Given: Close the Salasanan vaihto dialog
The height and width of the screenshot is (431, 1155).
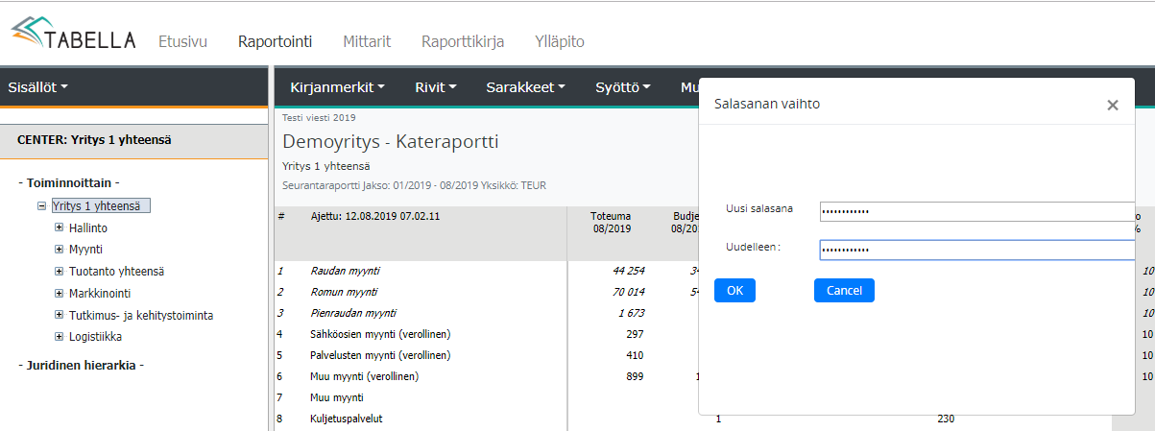Looking at the screenshot, I should 1112,106.
